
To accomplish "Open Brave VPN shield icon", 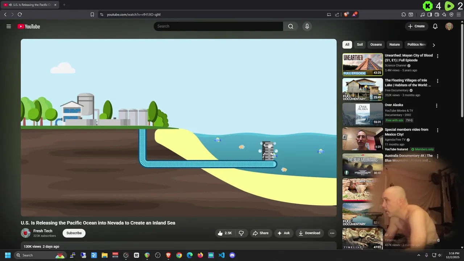I will [x=451, y=14].
